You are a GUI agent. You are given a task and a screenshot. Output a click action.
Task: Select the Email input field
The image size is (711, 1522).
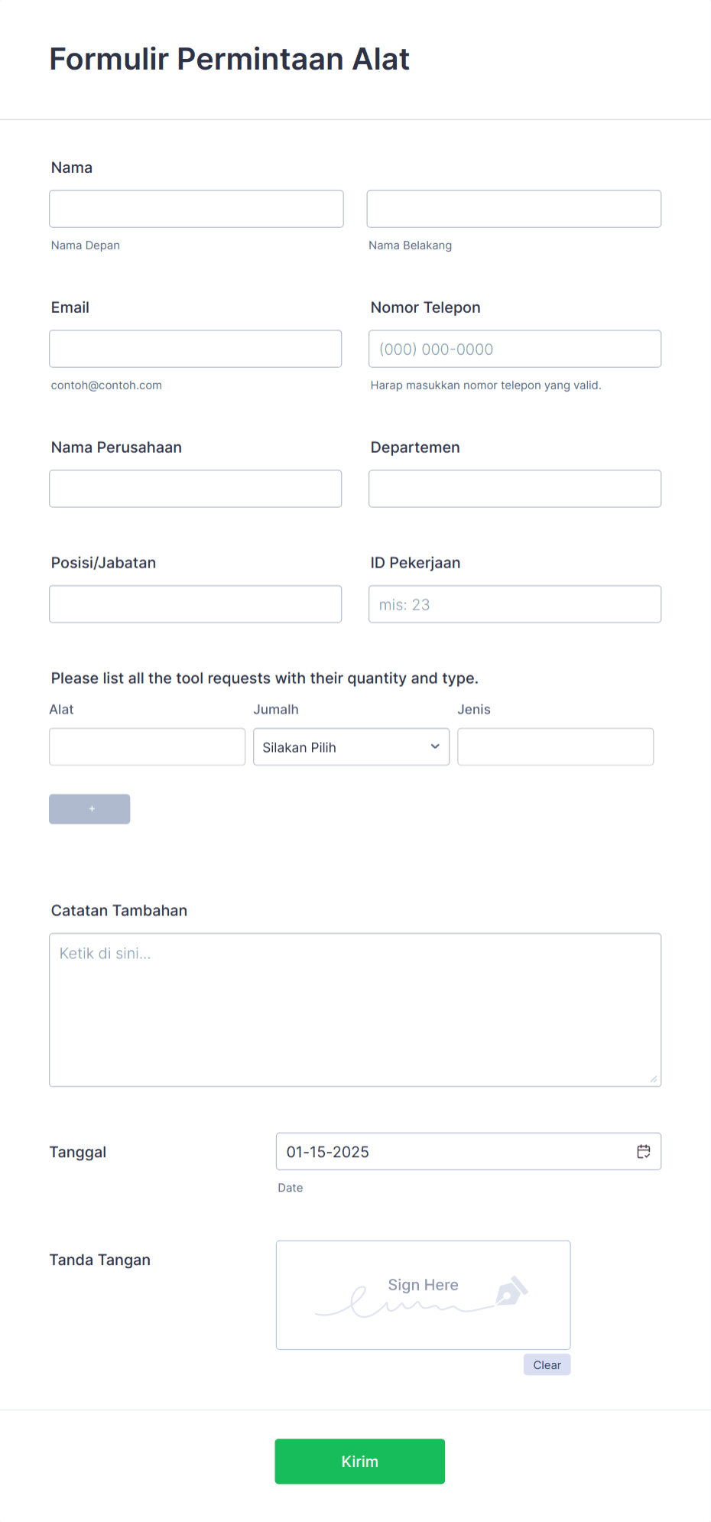click(196, 348)
